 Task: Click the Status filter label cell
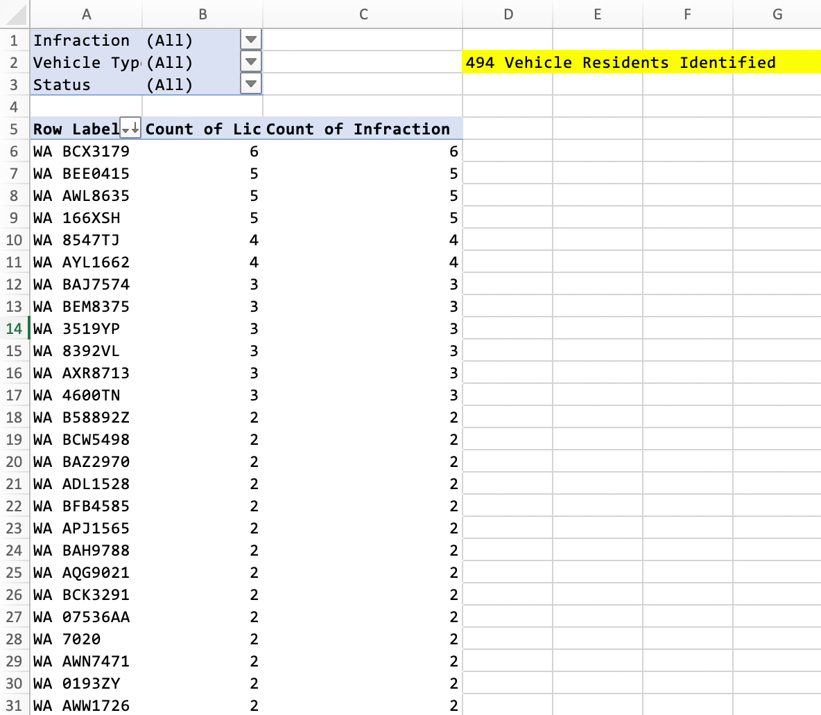click(x=87, y=85)
